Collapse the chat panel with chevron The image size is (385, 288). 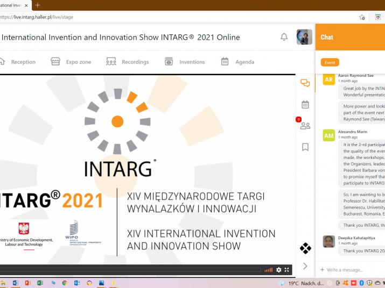pos(305,266)
